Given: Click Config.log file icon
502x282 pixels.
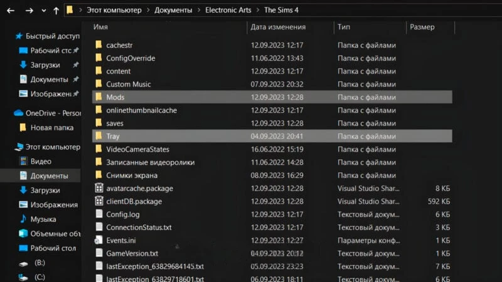Looking at the screenshot, I should pos(99,214).
